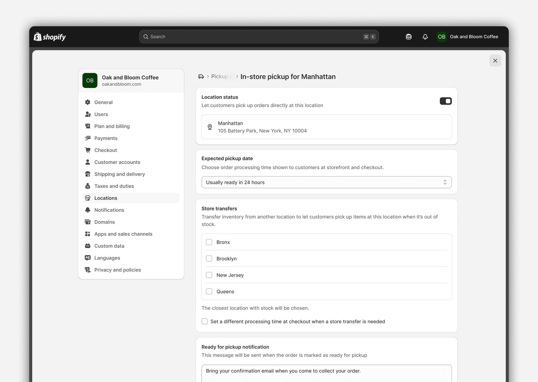Click the shipping truck breadcrumb icon
The image size is (538, 382).
point(201,77)
